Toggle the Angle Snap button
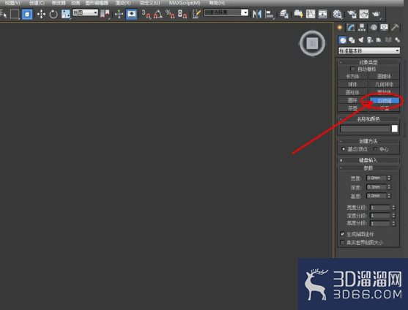Viewport: 408px width, 310px height. click(158, 14)
